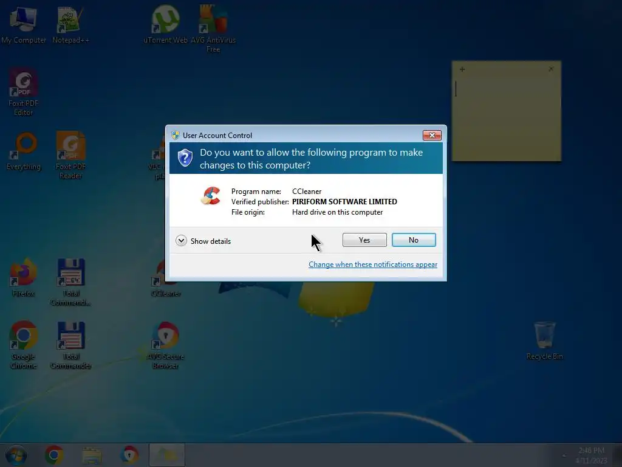
Task: Close the User Account Control dialog
Action: click(432, 136)
